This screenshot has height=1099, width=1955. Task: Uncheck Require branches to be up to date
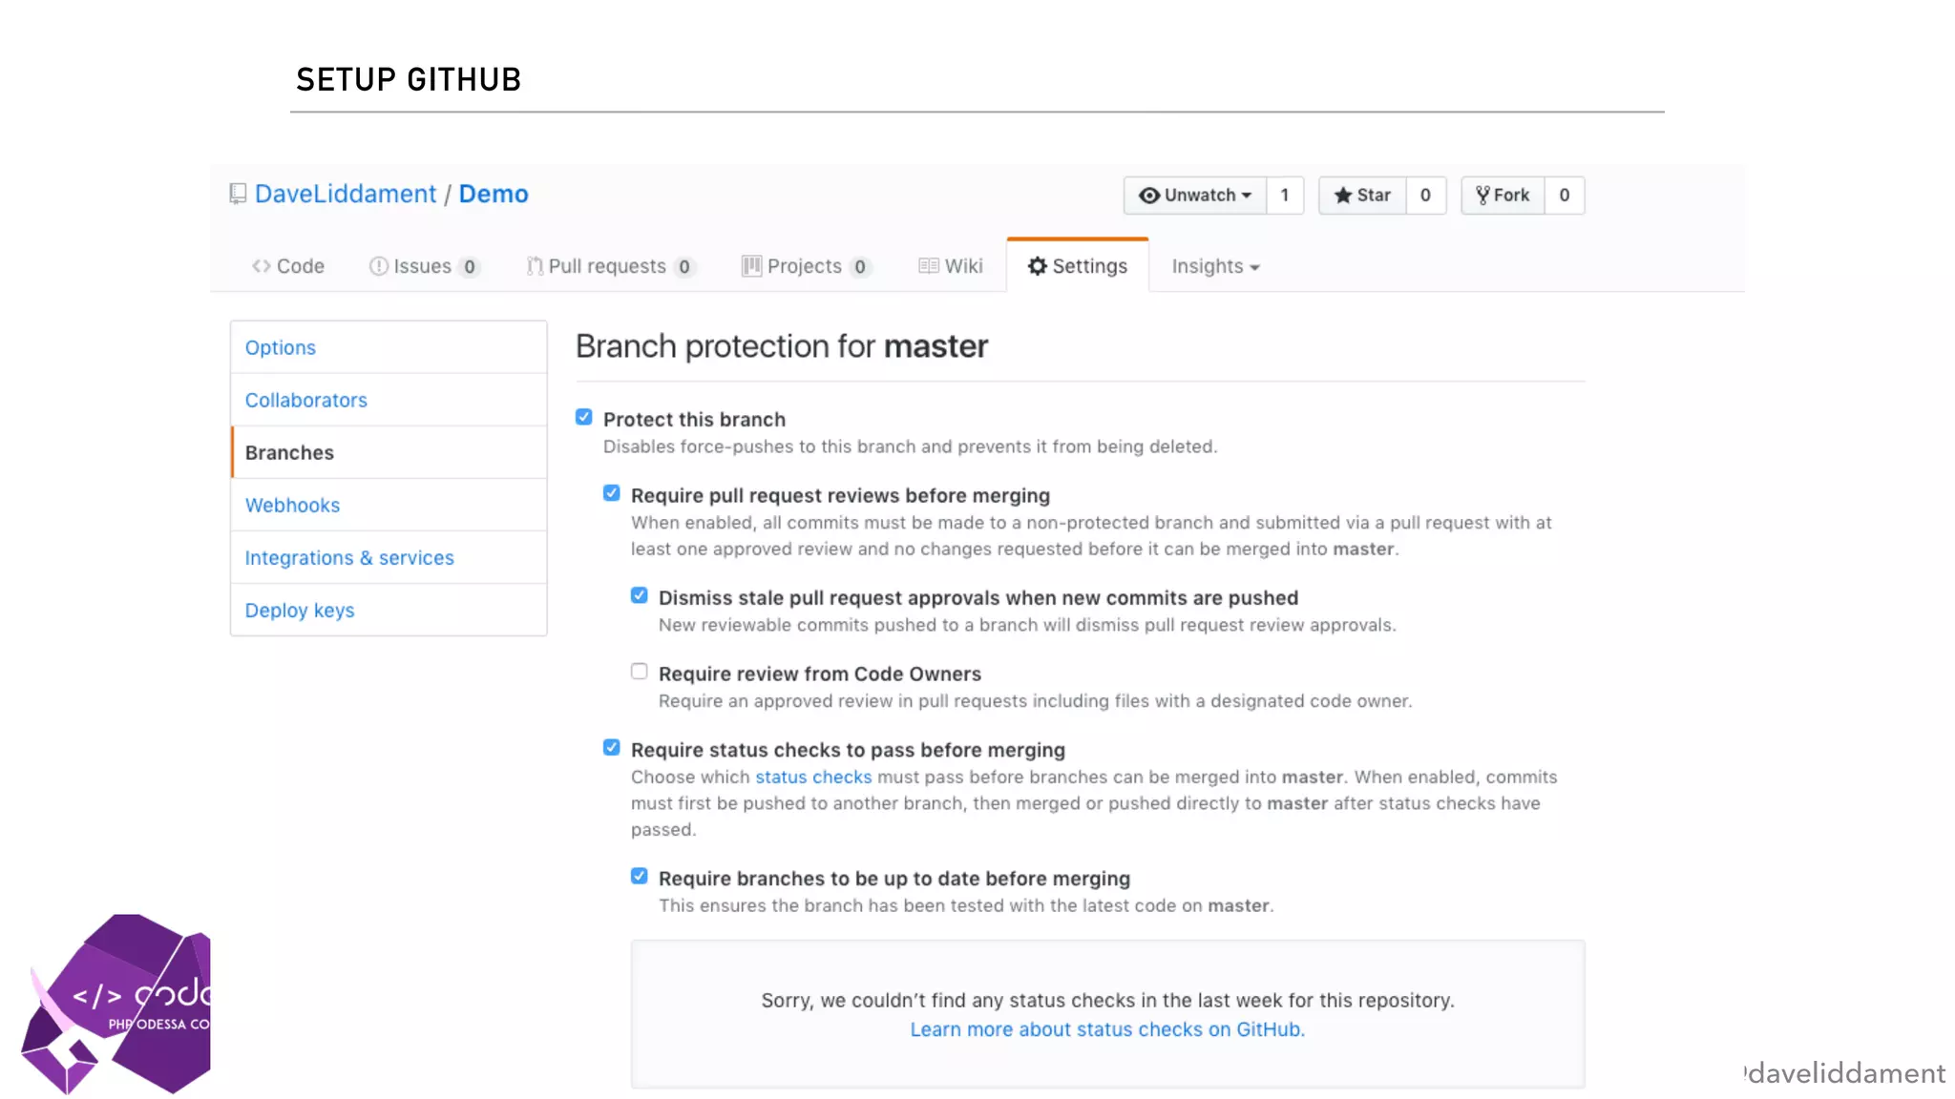(640, 876)
